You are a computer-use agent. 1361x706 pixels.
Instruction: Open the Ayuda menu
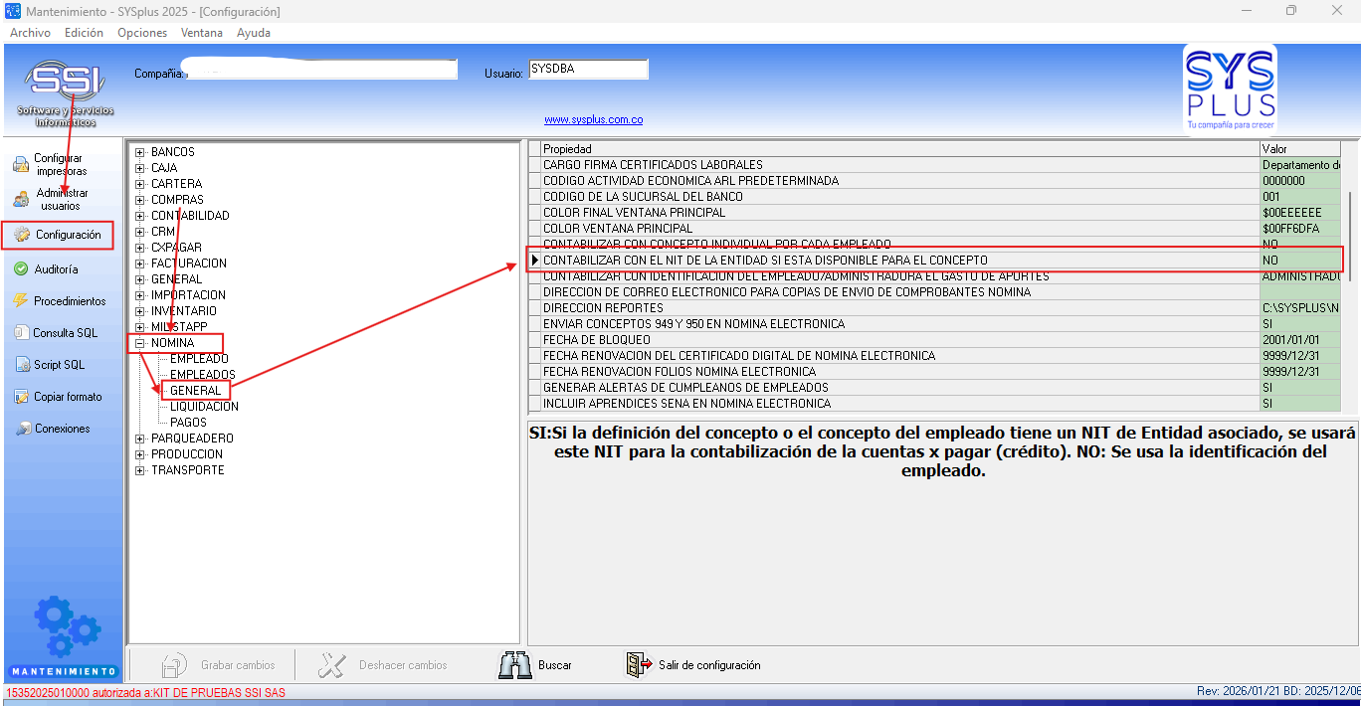coord(254,33)
